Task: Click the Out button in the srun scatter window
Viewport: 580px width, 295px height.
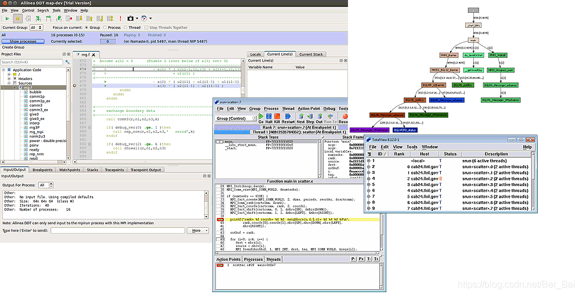Action: coord(319,118)
